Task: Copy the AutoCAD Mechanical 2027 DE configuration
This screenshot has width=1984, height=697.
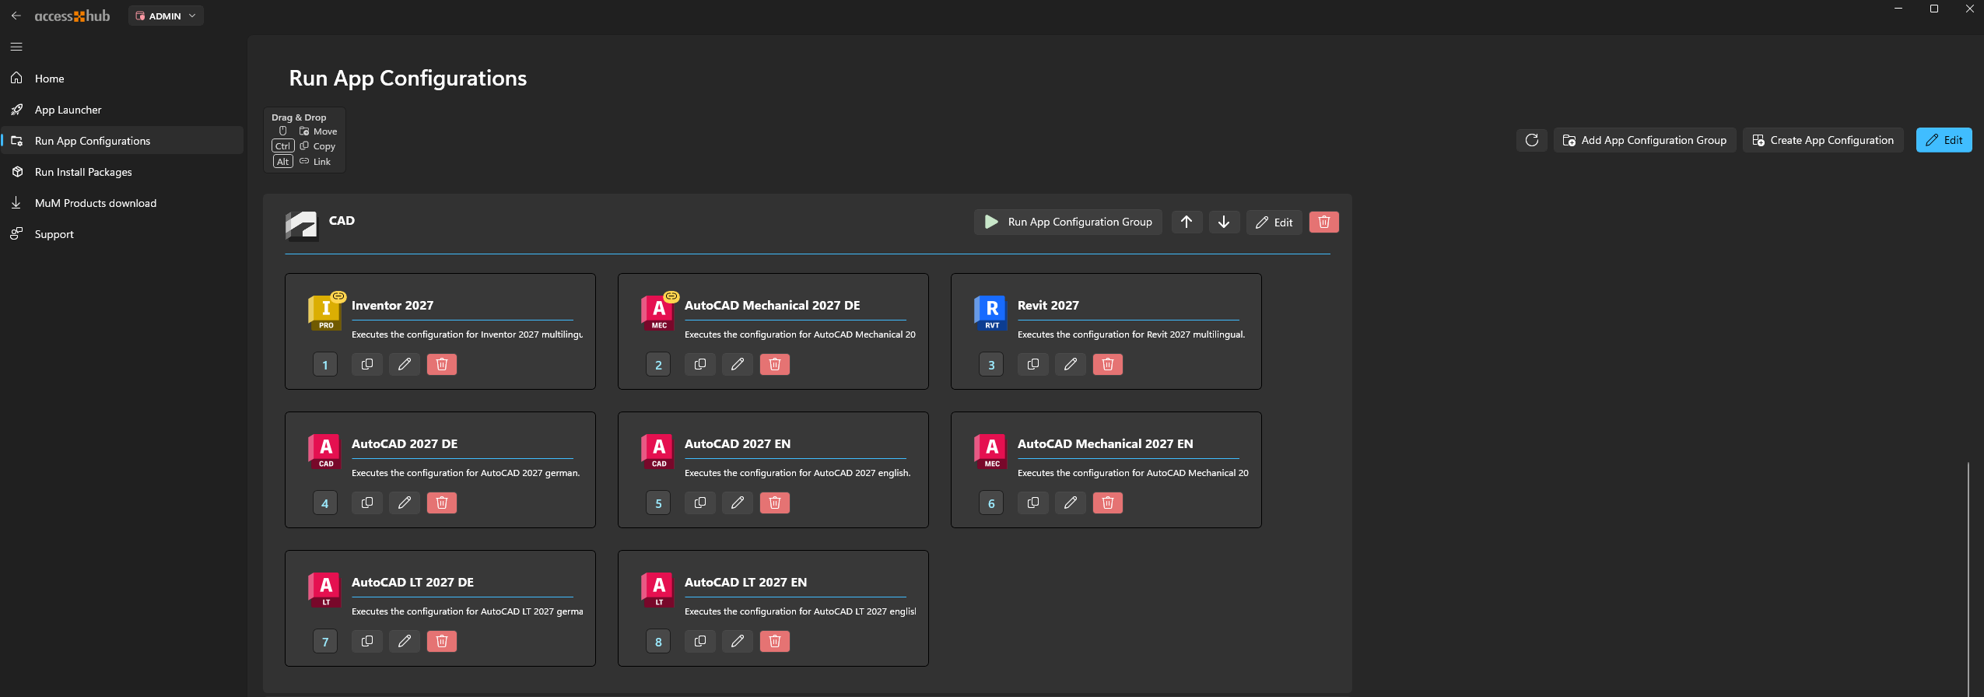Action: [700, 364]
